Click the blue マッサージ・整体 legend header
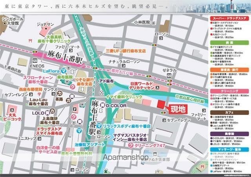 (x=229, y=150)
